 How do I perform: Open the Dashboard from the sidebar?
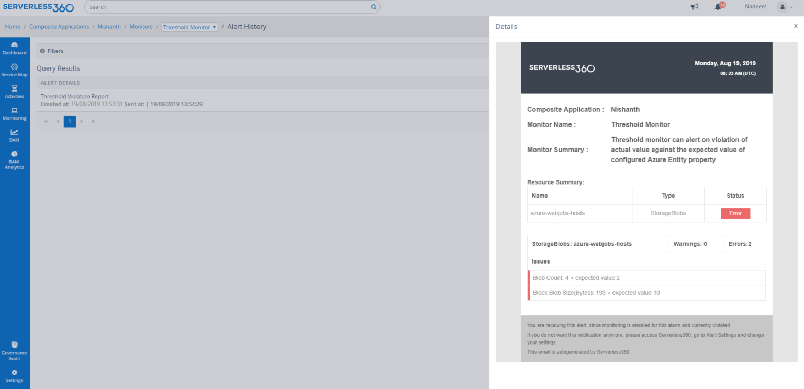click(x=14, y=48)
